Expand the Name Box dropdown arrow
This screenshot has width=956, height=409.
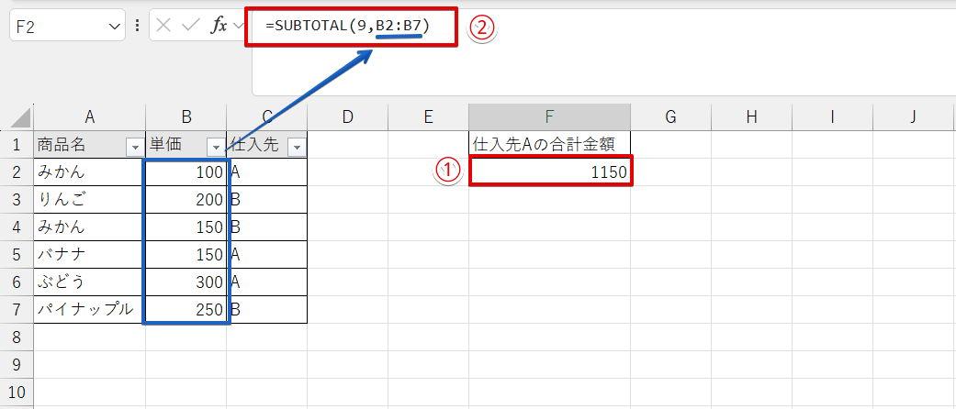click(x=115, y=27)
